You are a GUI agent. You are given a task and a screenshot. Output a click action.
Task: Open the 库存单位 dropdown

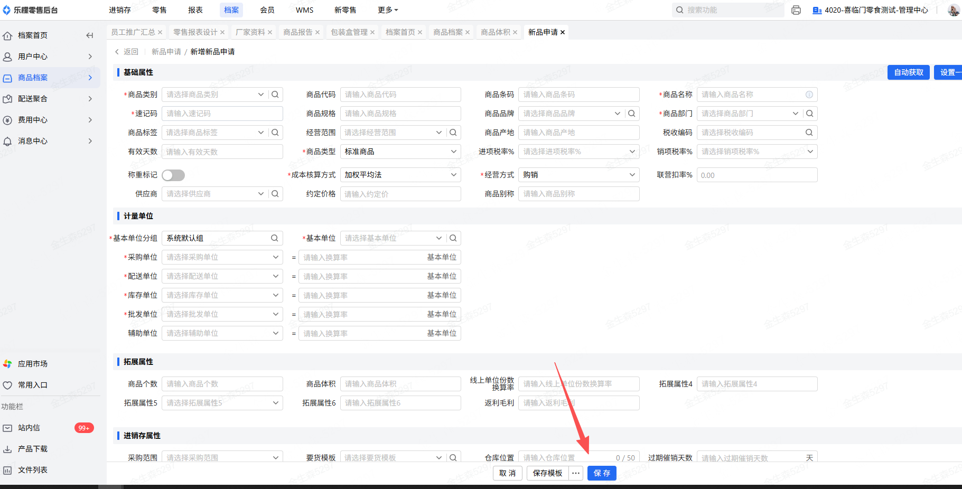coord(222,295)
